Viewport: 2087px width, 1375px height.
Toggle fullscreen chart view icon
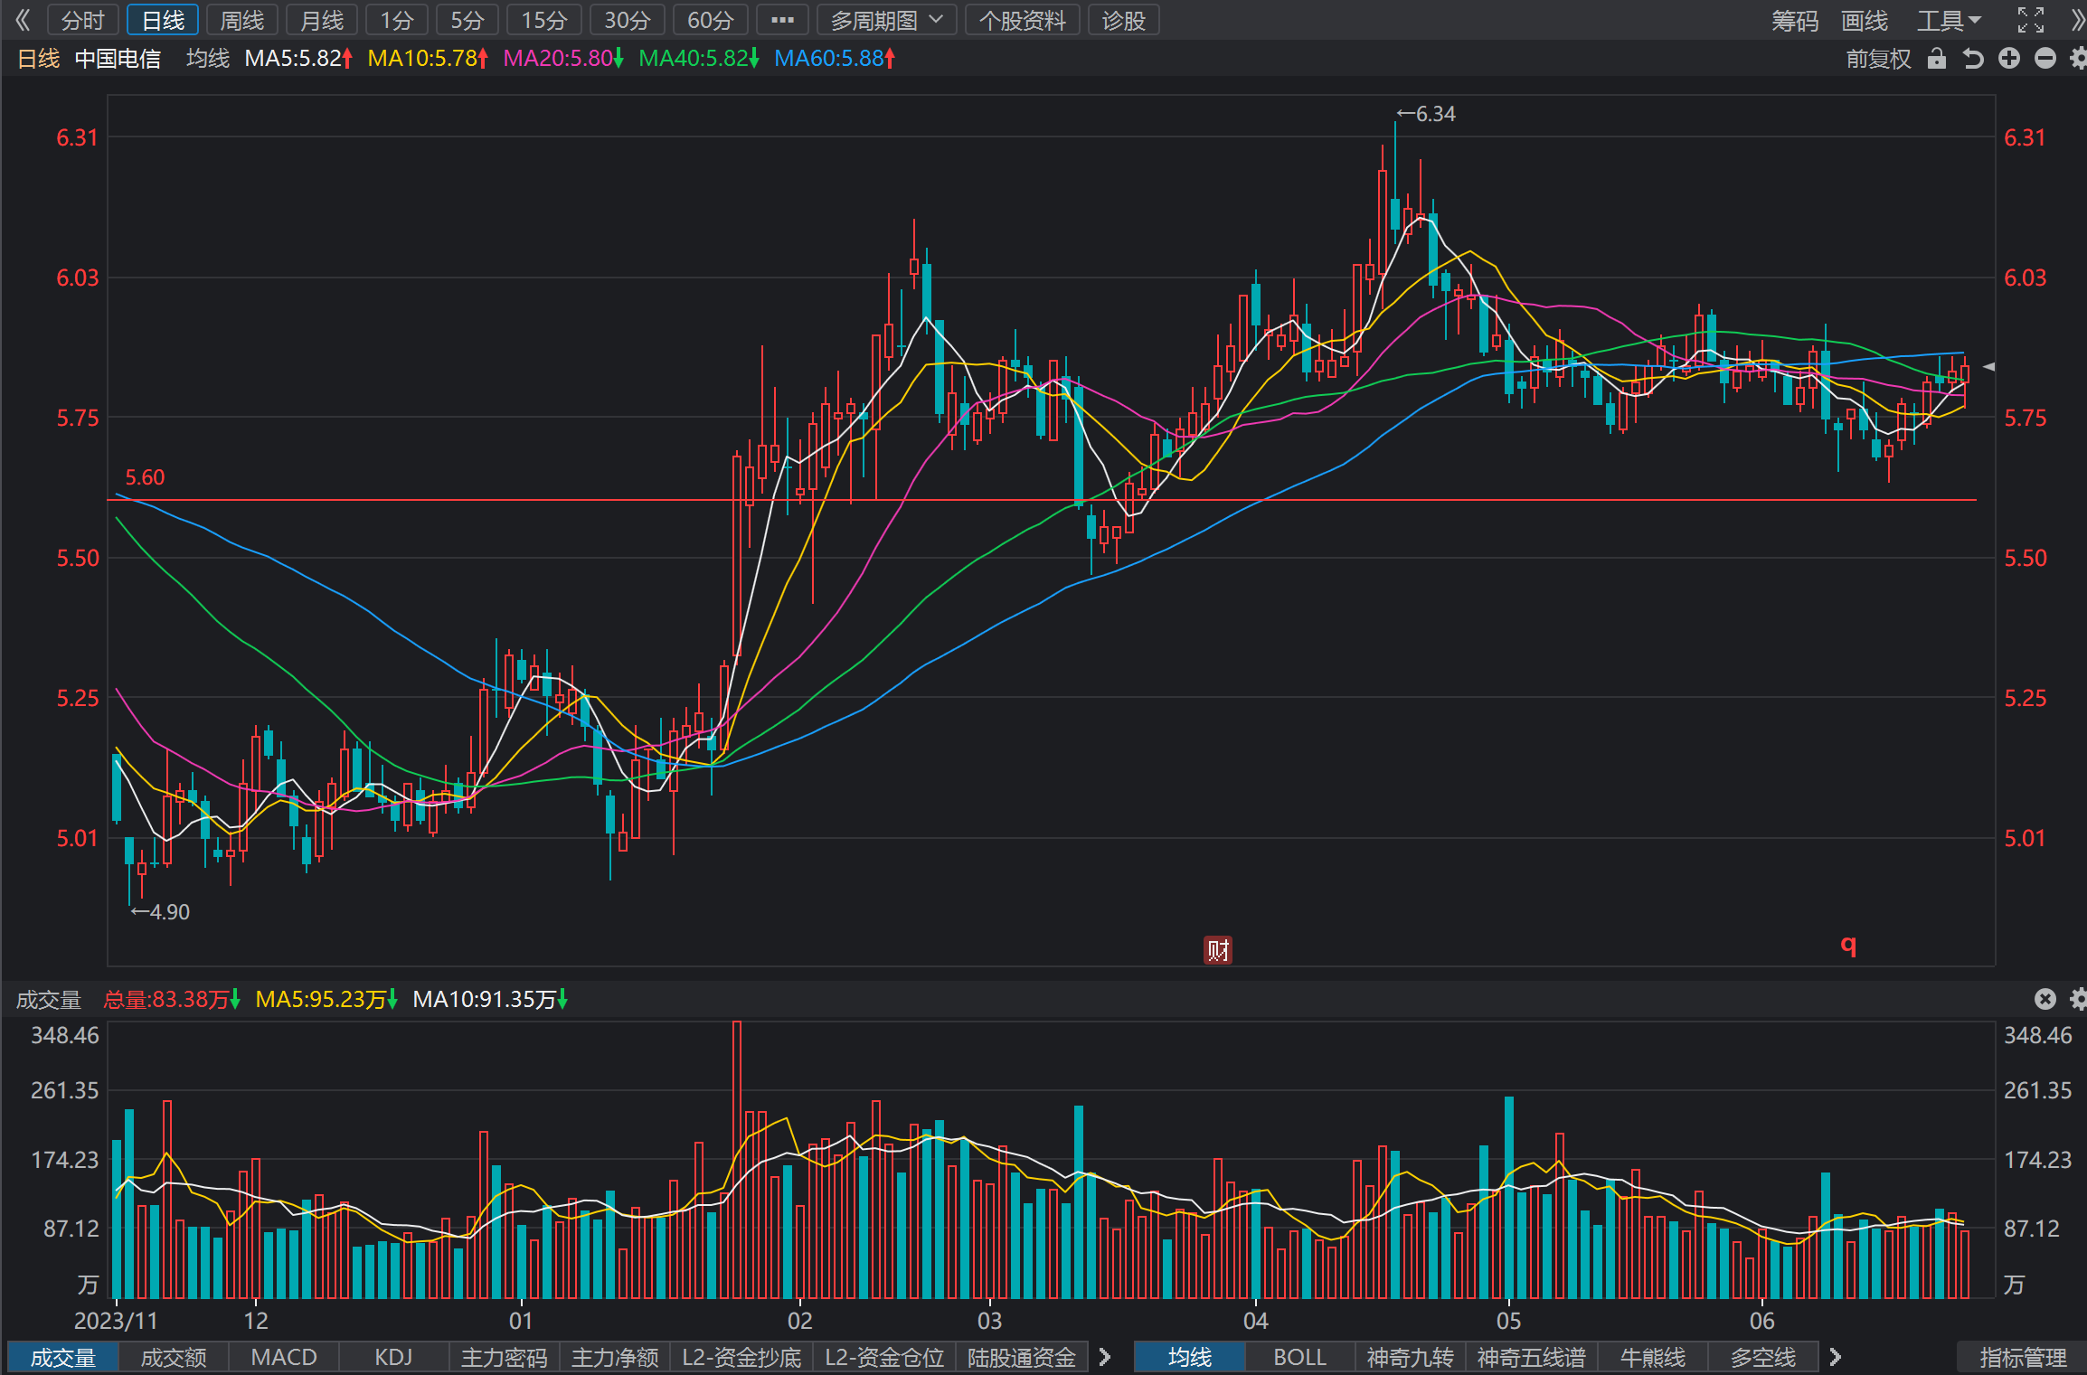2031,20
